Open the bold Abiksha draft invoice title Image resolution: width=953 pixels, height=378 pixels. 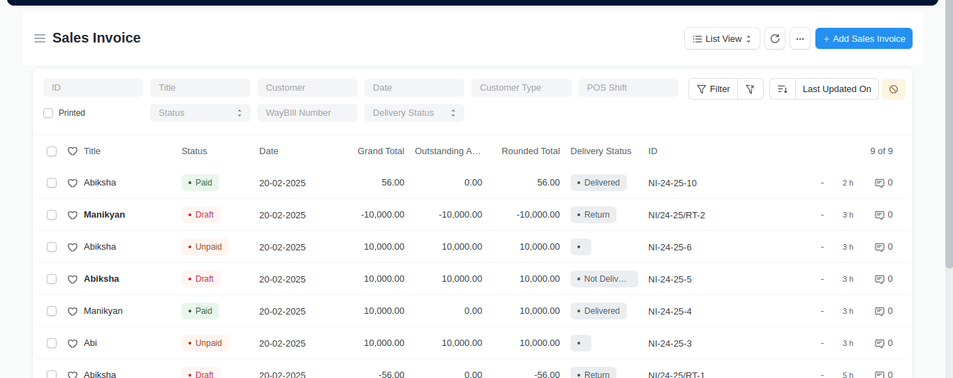point(101,279)
